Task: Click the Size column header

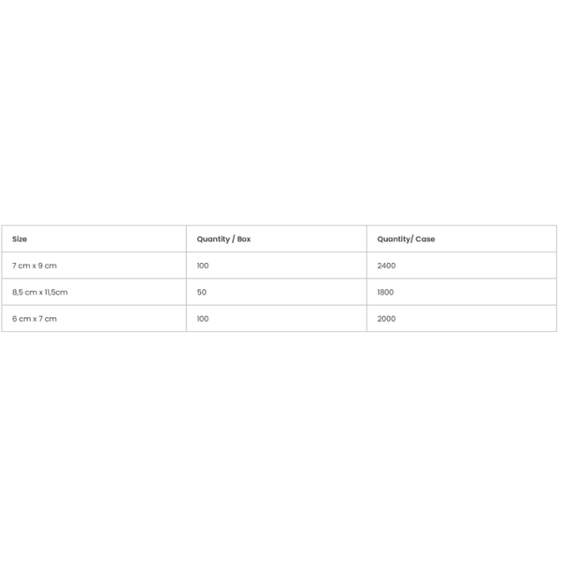Action: click(x=93, y=239)
